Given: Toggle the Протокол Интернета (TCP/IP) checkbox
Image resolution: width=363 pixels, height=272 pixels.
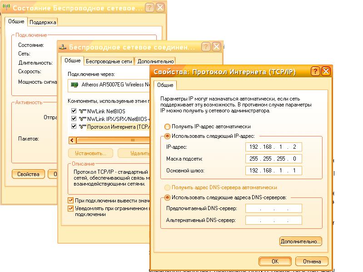Looking at the screenshot, I should 74,126.
